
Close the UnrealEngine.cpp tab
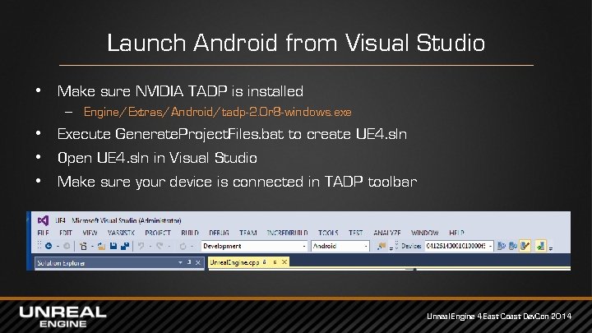(x=284, y=261)
